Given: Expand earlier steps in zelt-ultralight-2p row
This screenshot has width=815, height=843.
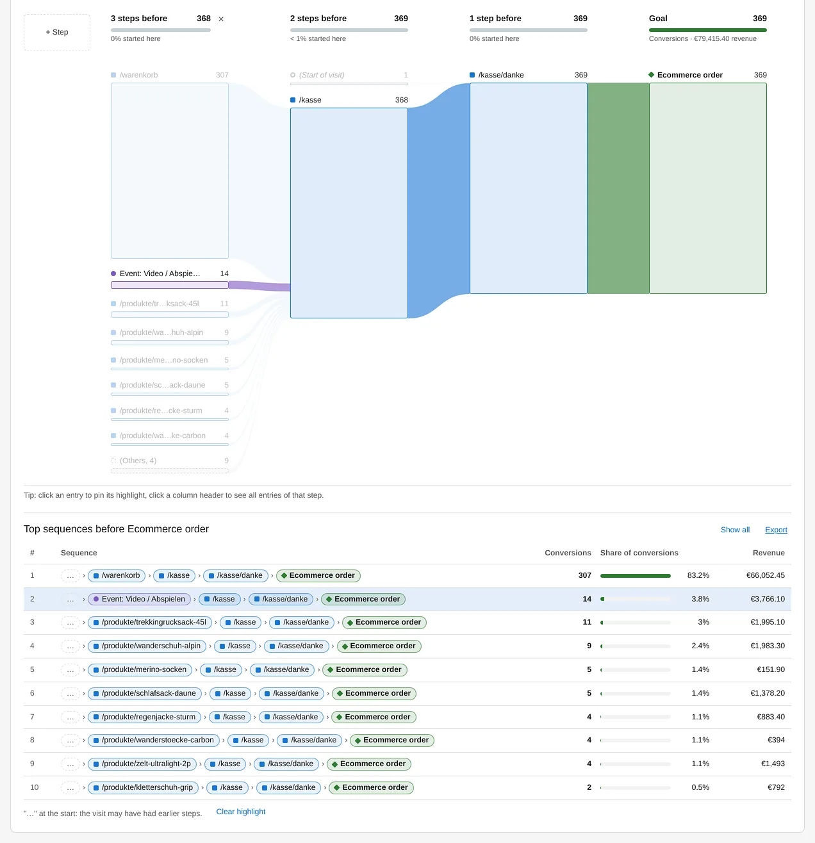Looking at the screenshot, I should [70, 764].
